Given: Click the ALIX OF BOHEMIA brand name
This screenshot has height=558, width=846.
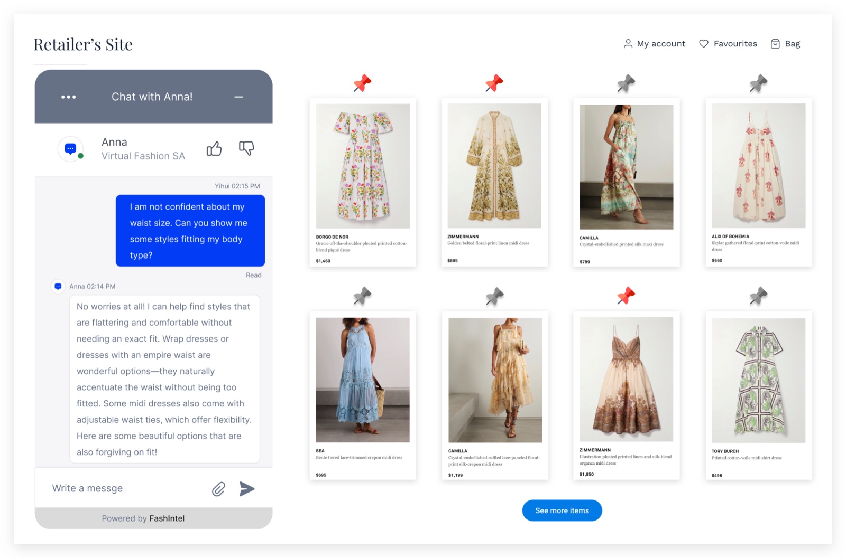Looking at the screenshot, I should coord(730,237).
